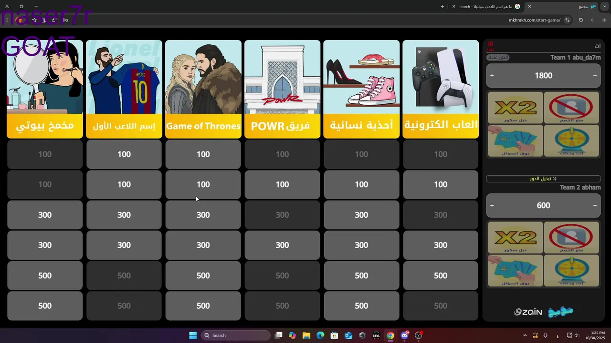Open the Game of Thrones category image
The height and width of the screenshot is (343, 611).
(x=203, y=77)
